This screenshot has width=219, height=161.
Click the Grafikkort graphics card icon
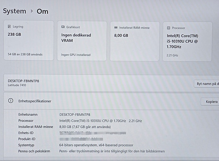coord(63,27)
